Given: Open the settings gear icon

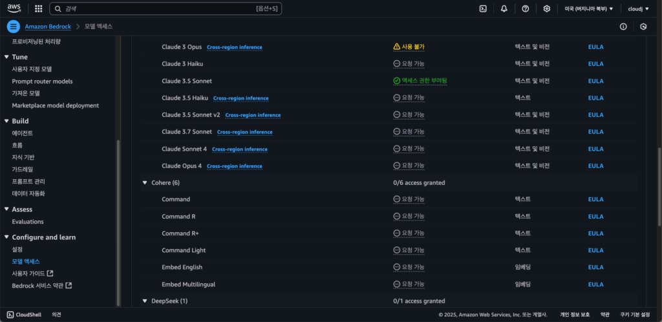Looking at the screenshot, I should click(x=547, y=8).
